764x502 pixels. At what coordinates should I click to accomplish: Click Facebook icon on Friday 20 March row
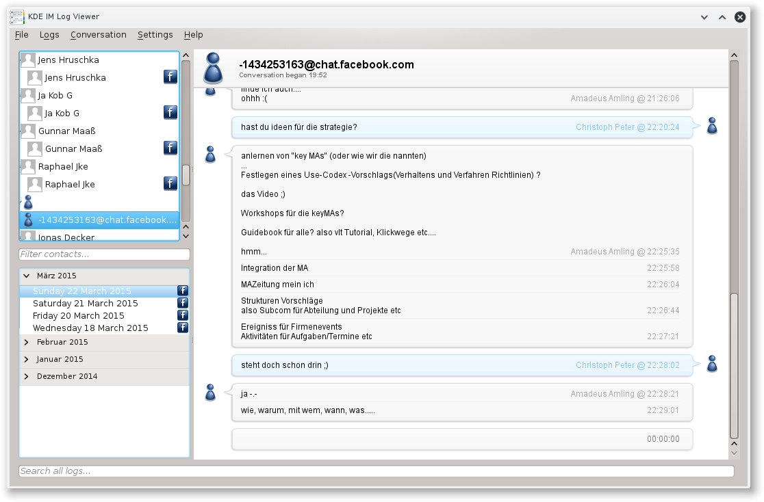183,315
